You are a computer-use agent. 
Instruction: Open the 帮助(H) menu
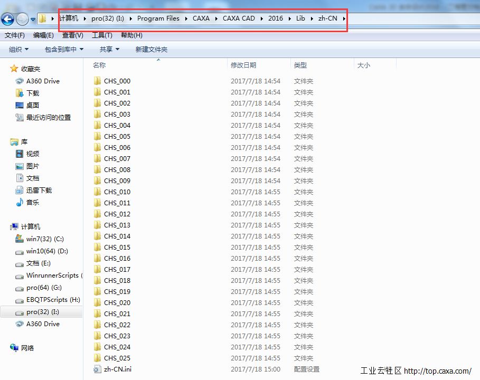tap(131, 35)
